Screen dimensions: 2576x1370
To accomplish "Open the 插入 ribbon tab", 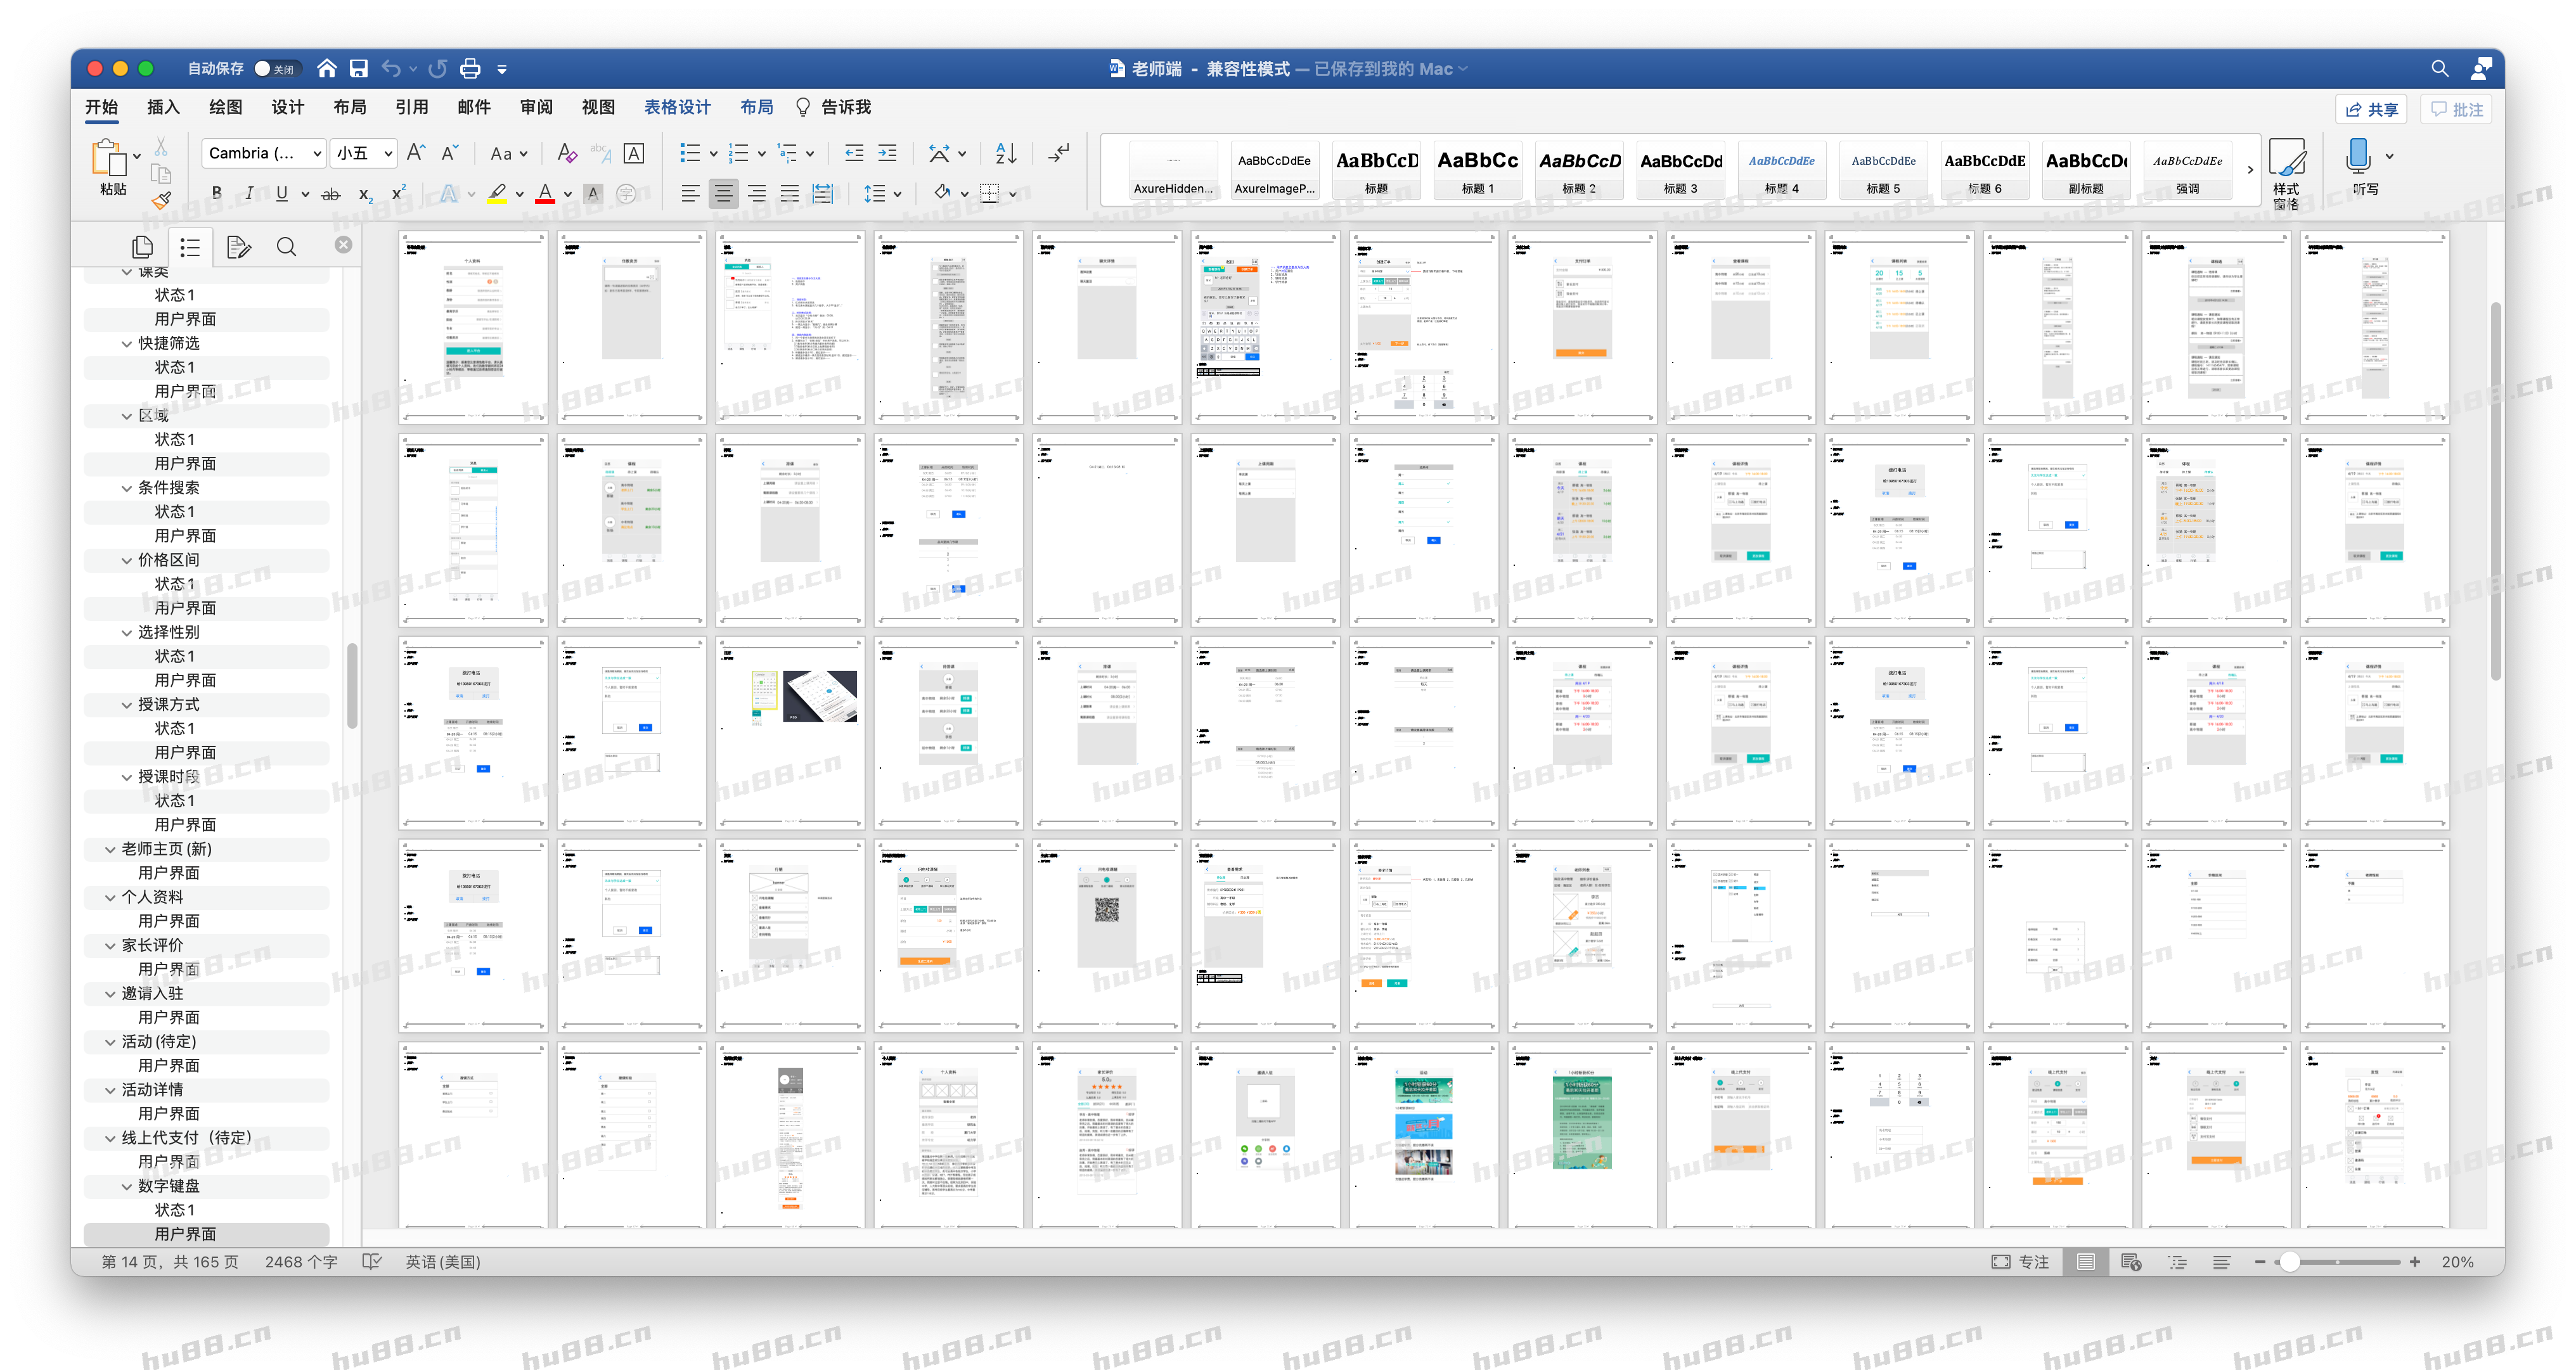I will point(163,107).
